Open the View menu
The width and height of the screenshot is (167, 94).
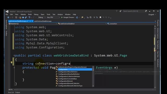17,14
